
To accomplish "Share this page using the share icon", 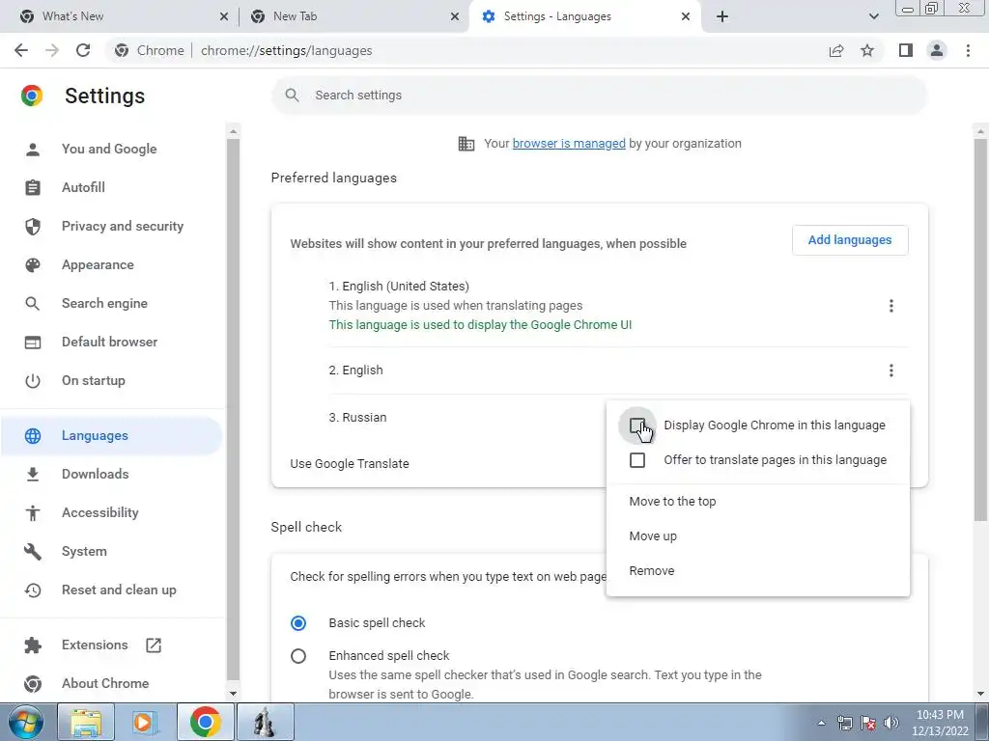I will tap(836, 50).
